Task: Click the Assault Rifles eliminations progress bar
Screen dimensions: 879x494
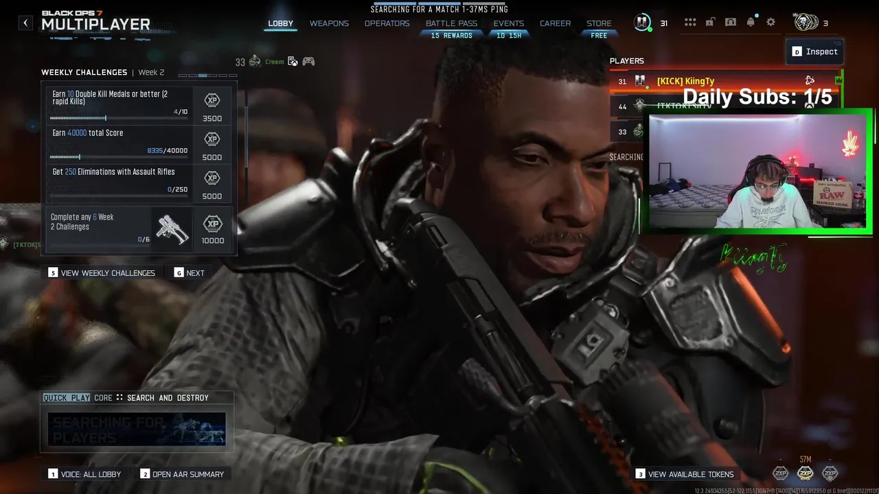Action: (x=119, y=196)
